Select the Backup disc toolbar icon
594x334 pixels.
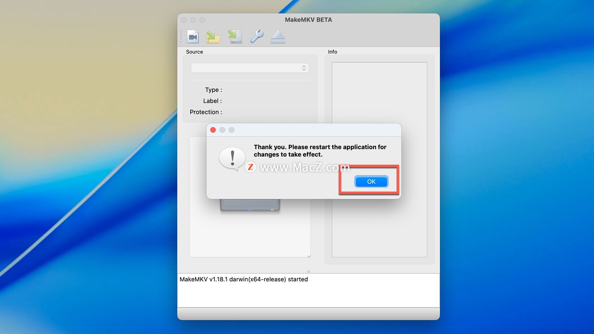[x=235, y=36]
